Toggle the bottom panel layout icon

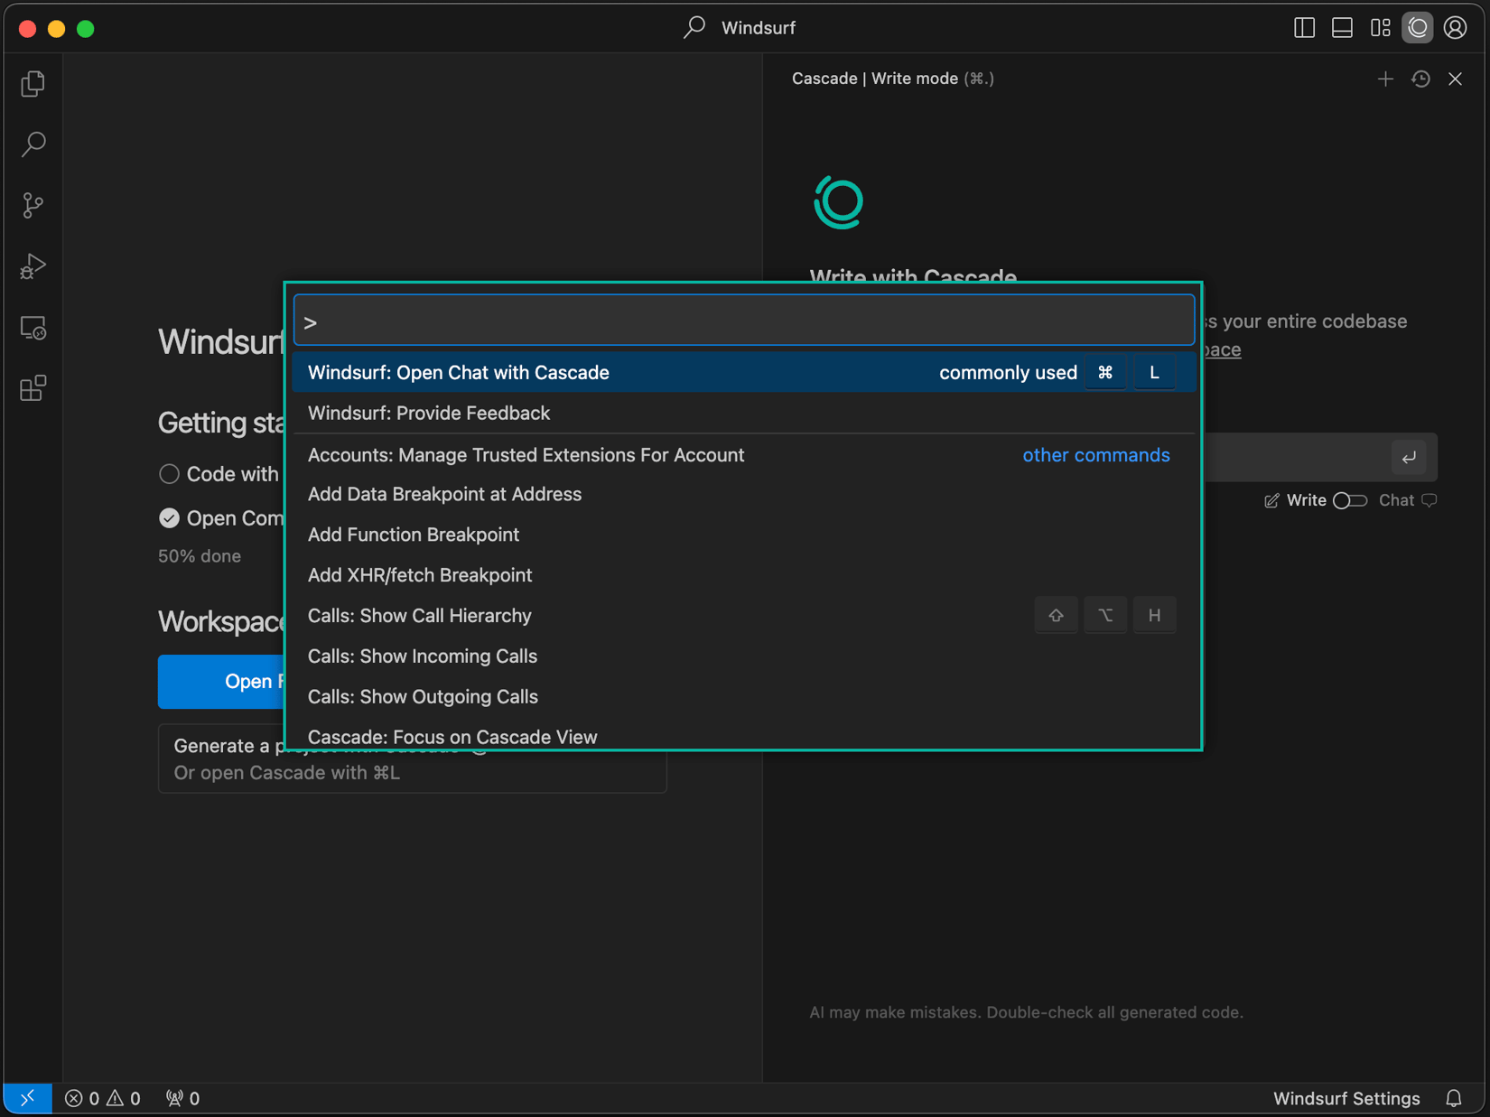(x=1342, y=28)
